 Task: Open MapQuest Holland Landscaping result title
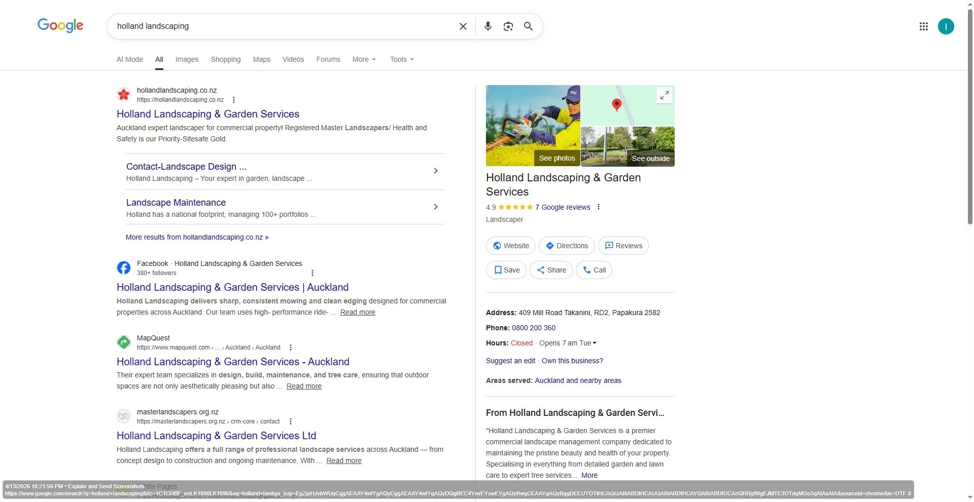(233, 362)
